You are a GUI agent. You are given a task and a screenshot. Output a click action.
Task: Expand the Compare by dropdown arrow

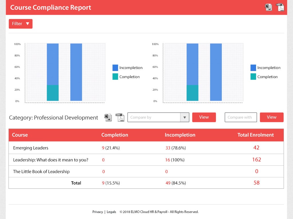click(185, 117)
